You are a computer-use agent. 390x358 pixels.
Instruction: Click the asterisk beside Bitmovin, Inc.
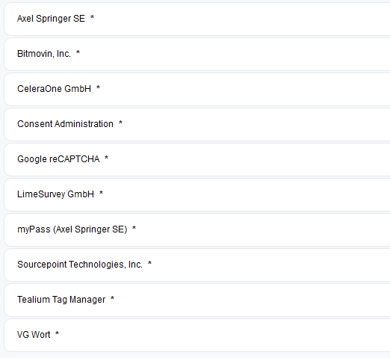78,52
